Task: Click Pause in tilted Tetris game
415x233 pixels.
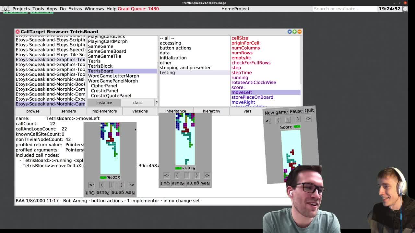Action: click(296, 111)
